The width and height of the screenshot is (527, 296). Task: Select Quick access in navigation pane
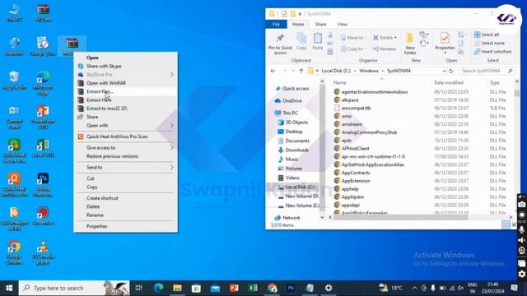(x=292, y=88)
